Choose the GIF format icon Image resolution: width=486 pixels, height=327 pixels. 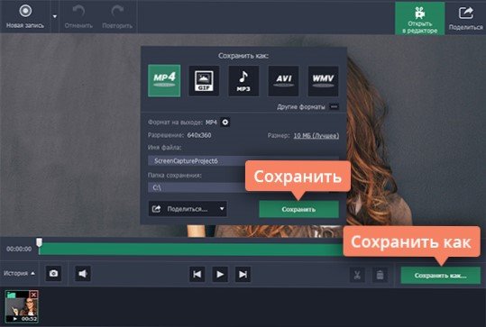[x=204, y=81]
